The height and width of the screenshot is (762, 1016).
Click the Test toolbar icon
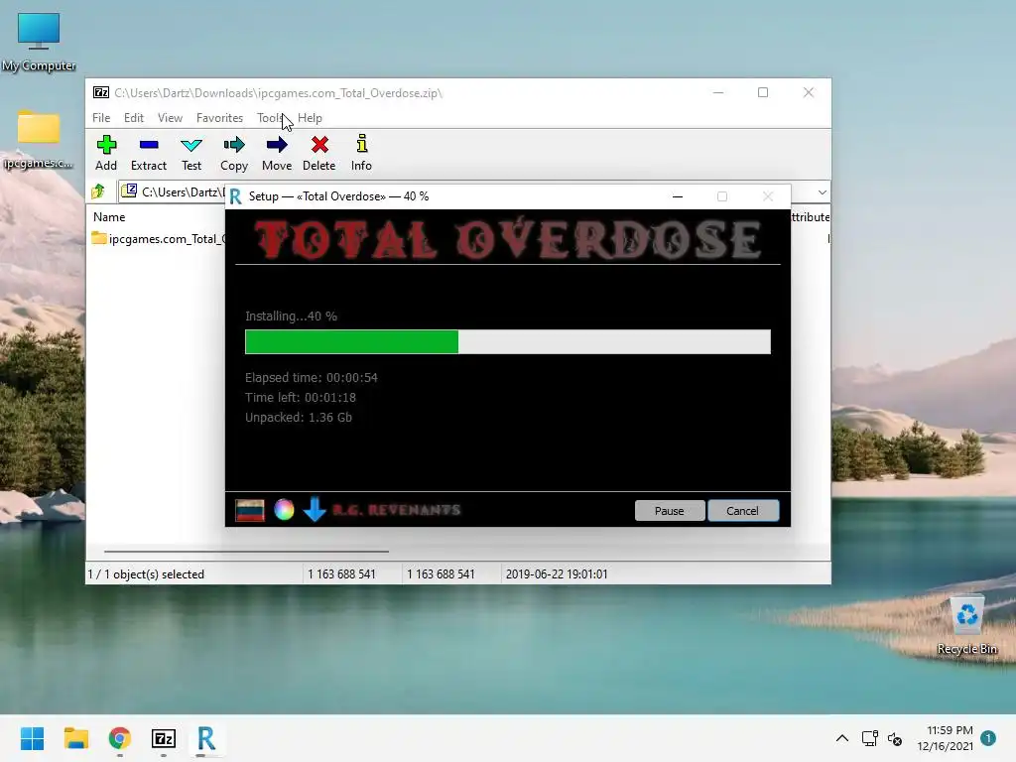[191, 153]
